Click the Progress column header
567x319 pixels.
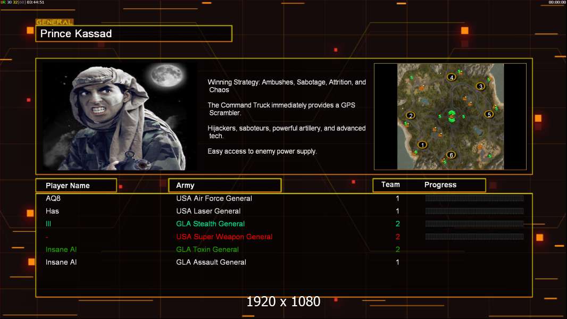tap(440, 185)
